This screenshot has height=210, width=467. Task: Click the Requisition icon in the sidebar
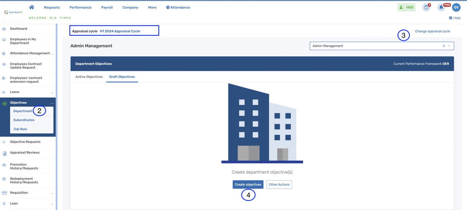click(x=5, y=193)
